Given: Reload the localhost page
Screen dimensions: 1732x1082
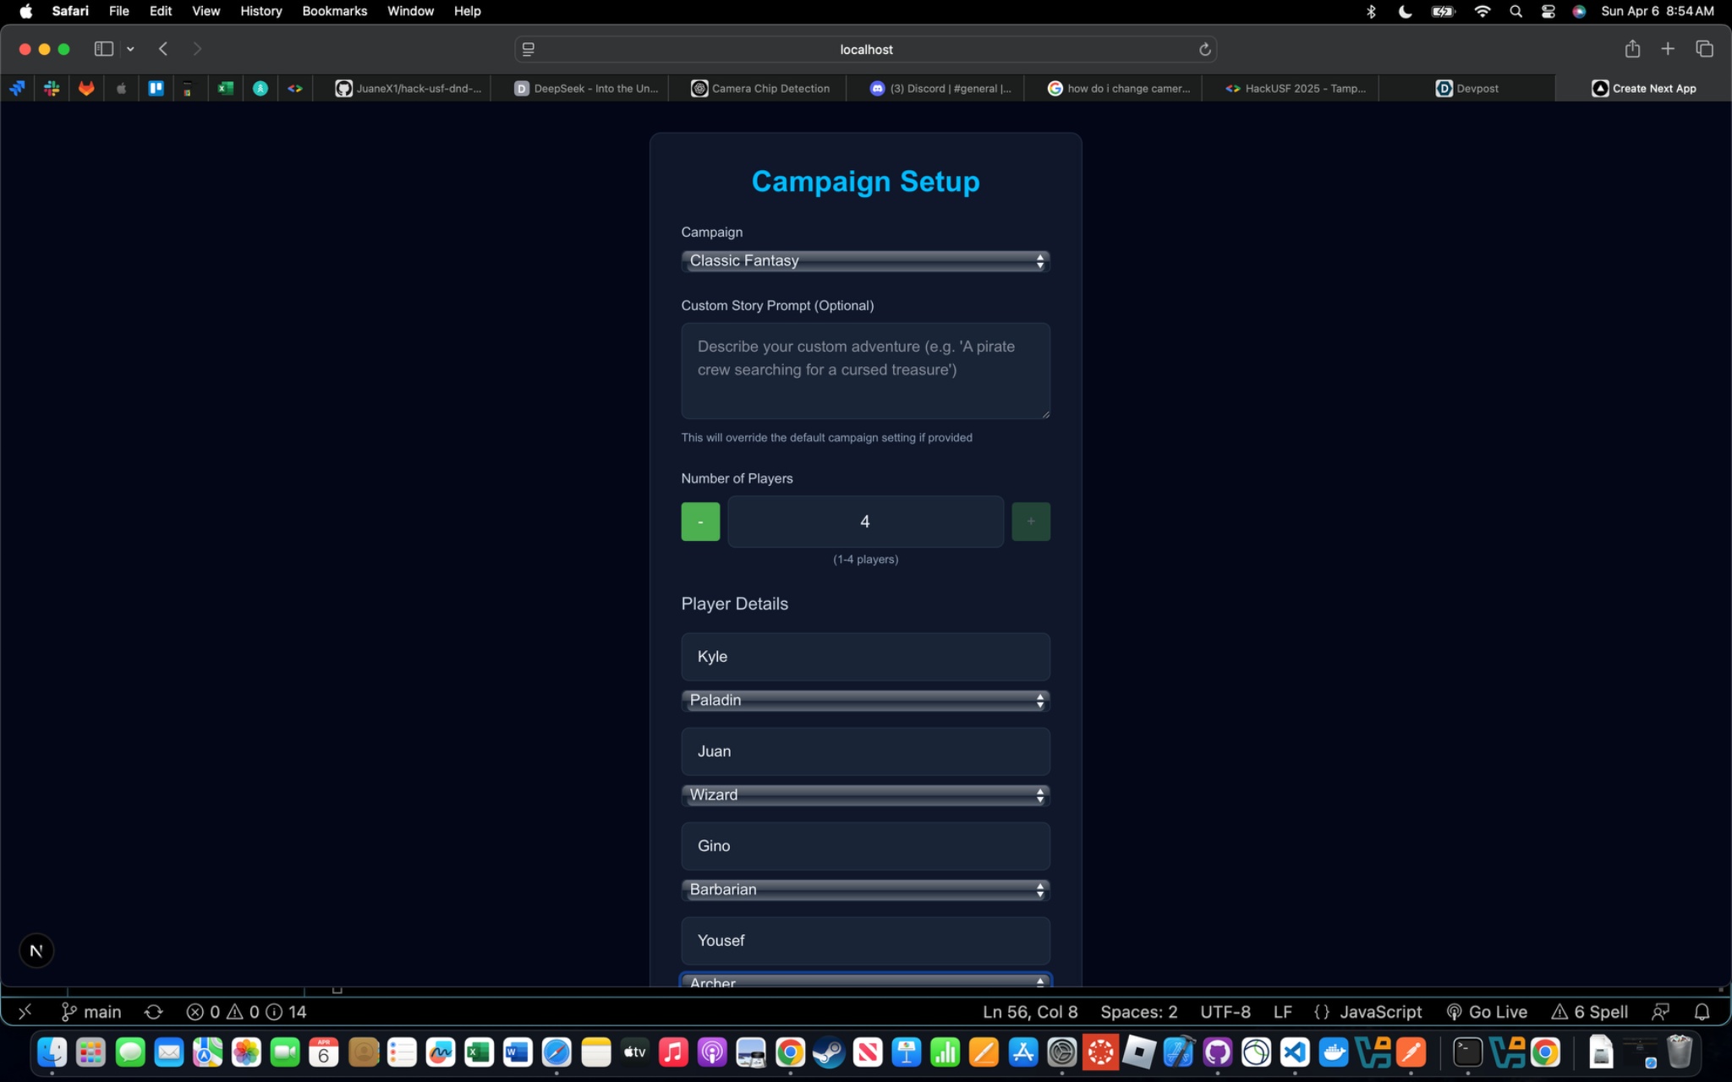Looking at the screenshot, I should point(1204,50).
